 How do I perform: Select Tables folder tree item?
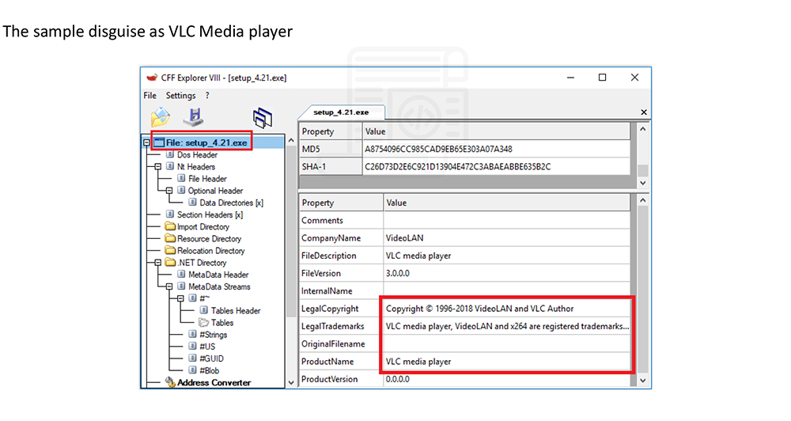222,323
